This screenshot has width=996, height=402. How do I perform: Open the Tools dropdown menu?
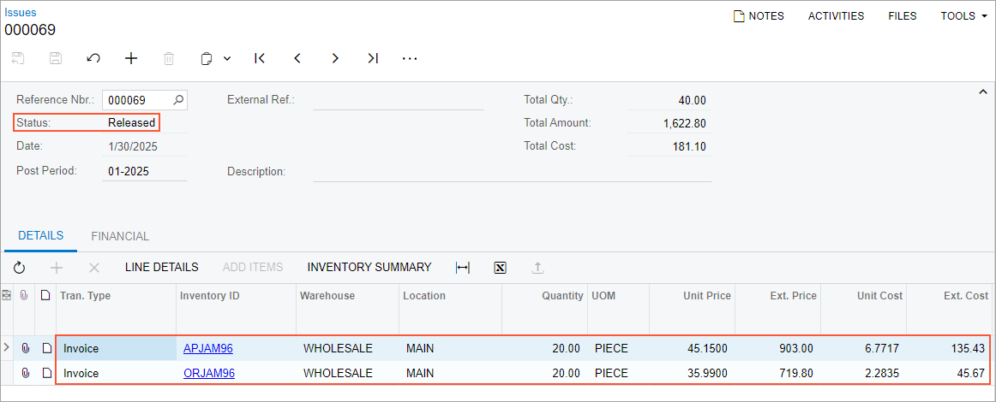963,15
